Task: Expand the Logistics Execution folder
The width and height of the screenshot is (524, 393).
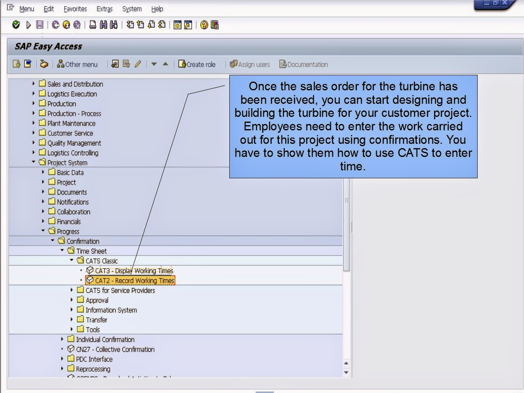Action: point(33,93)
